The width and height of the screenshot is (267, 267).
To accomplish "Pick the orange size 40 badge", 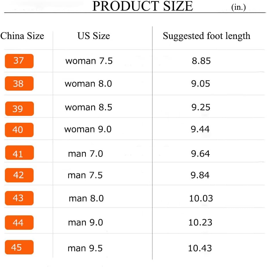I will click(19, 130).
